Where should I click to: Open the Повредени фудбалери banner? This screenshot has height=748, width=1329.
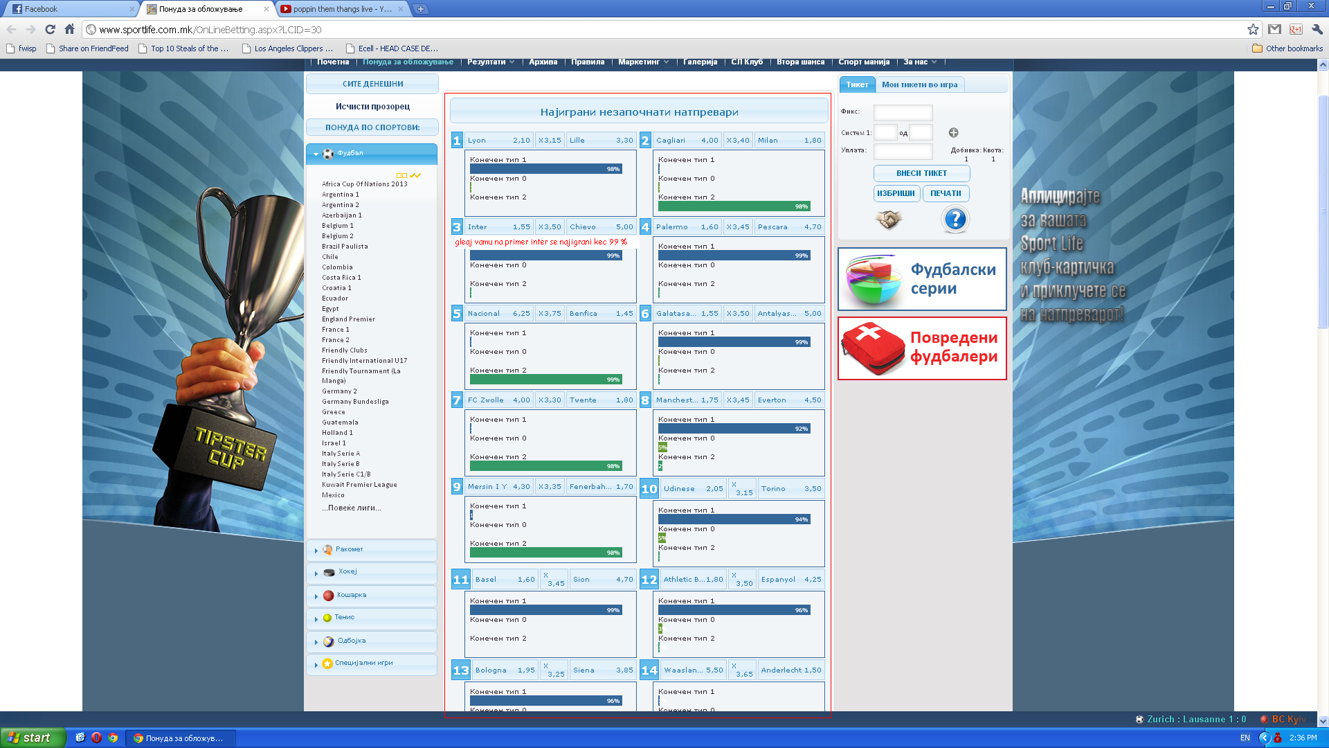coord(922,348)
